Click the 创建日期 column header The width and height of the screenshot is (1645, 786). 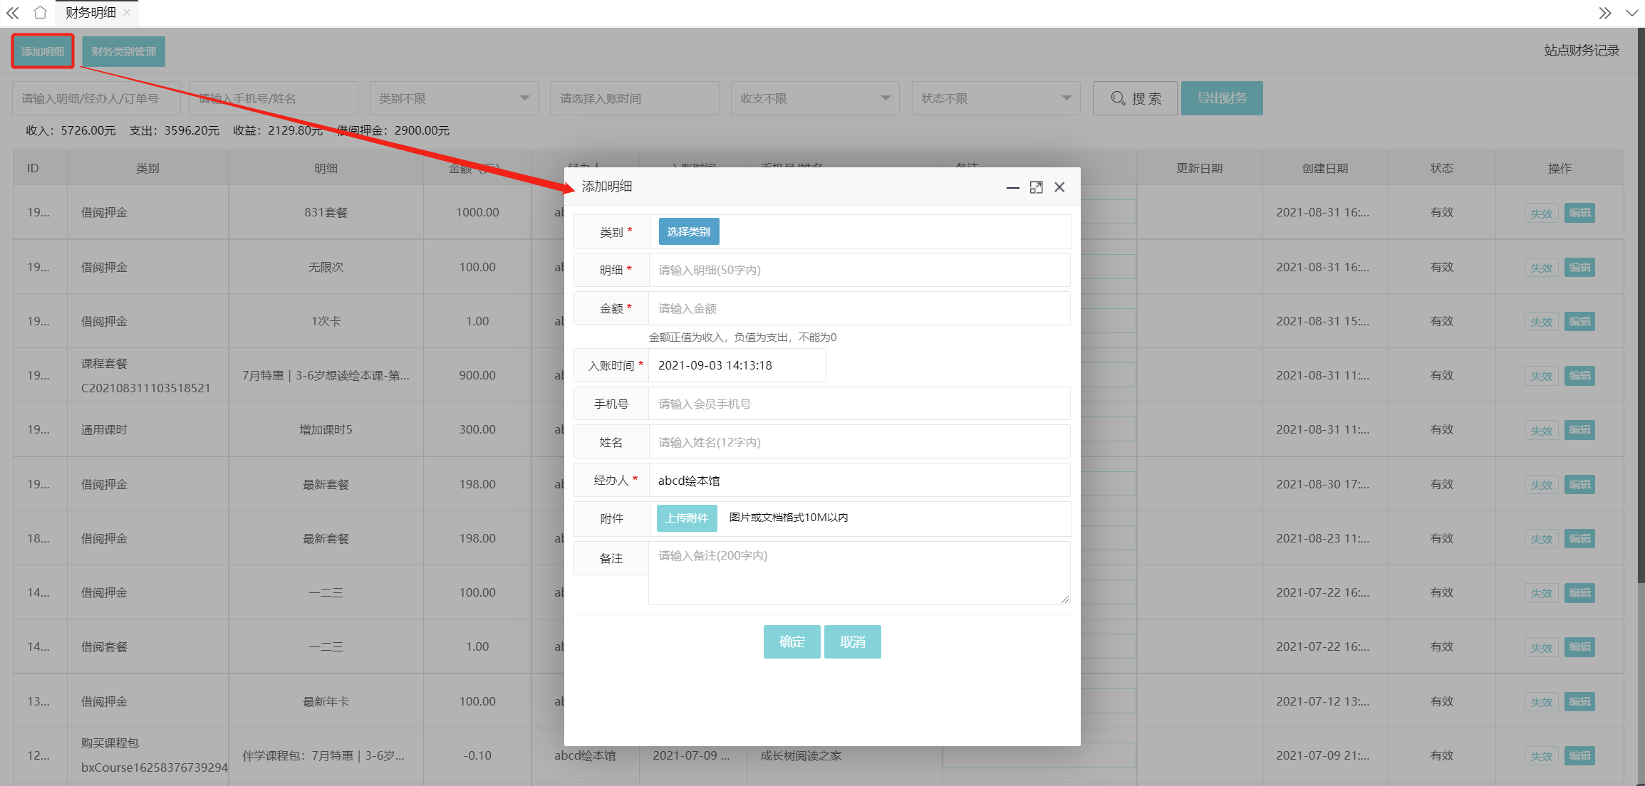coord(1325,168)
